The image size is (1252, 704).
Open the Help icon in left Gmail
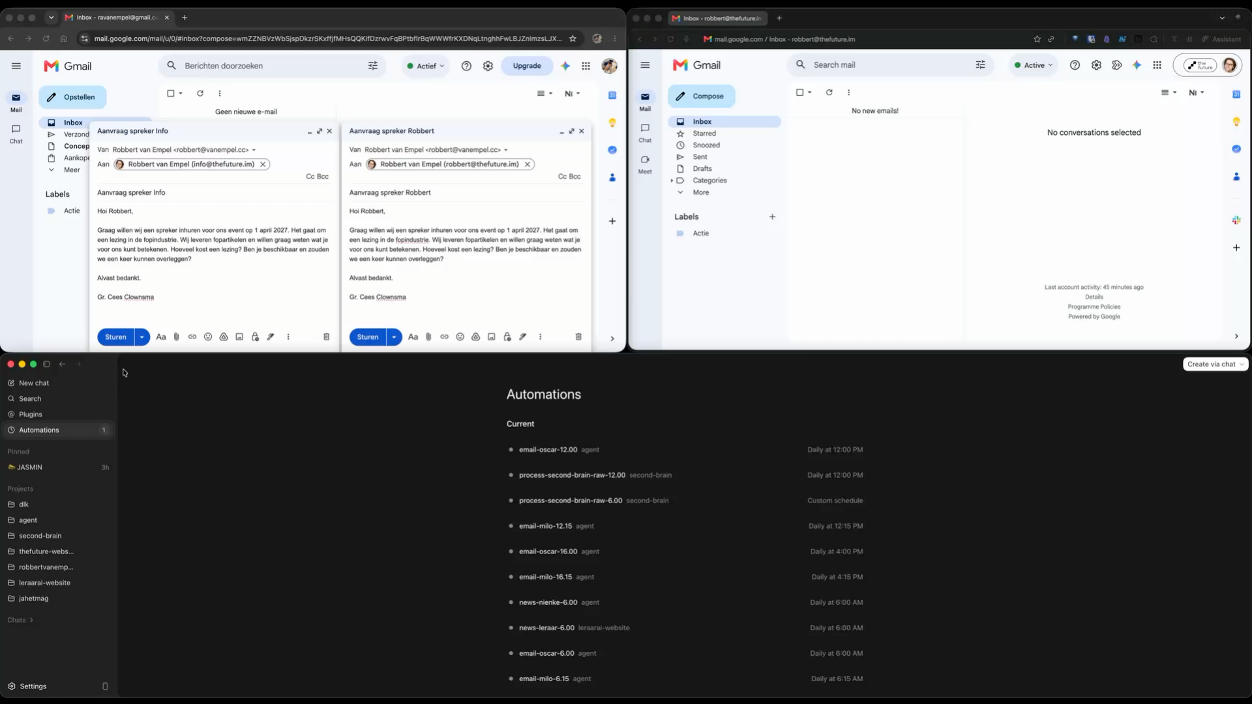pyautogui.click(x=466, y=66)
